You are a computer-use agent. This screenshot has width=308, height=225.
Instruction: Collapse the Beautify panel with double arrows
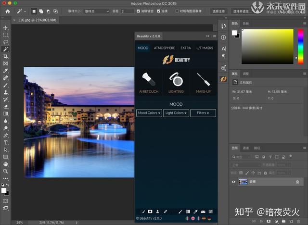207,36
